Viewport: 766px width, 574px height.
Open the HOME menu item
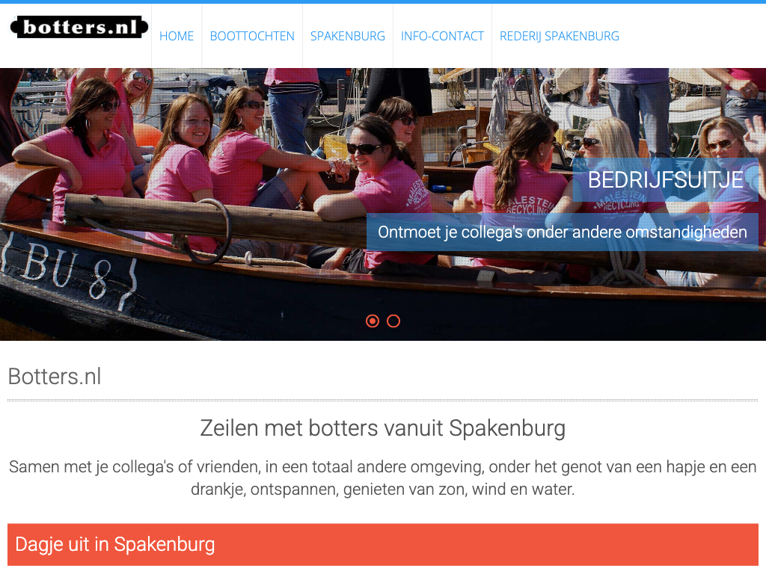point(177,36)
